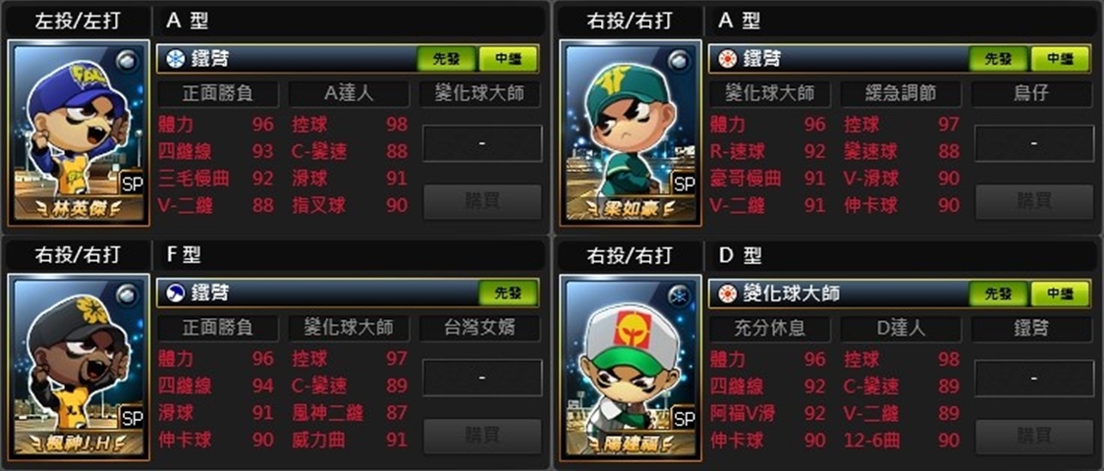Toggle 中繼 role for 陽建福
This screenshot has width=1104, height=471.
[x=1060, y=292]
